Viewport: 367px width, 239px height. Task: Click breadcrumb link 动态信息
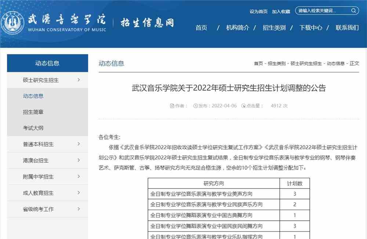click(336, 63)
